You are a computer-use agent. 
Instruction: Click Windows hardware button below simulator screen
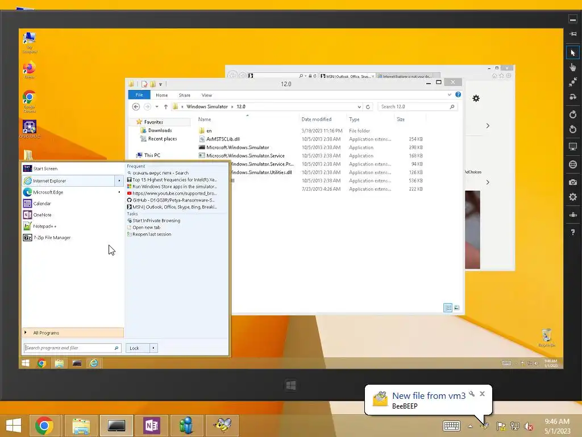291,385
